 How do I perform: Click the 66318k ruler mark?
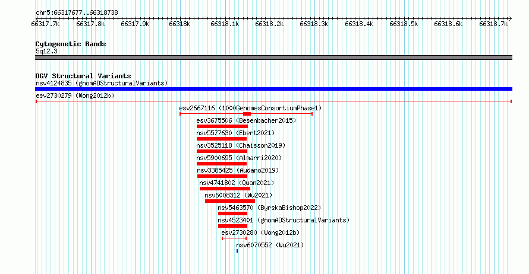pyautogui.click(x=180, y=24)
